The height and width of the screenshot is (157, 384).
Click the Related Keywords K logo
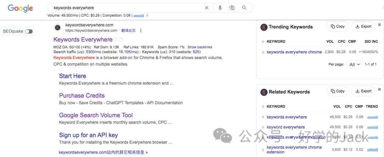(x=264, y=92)
